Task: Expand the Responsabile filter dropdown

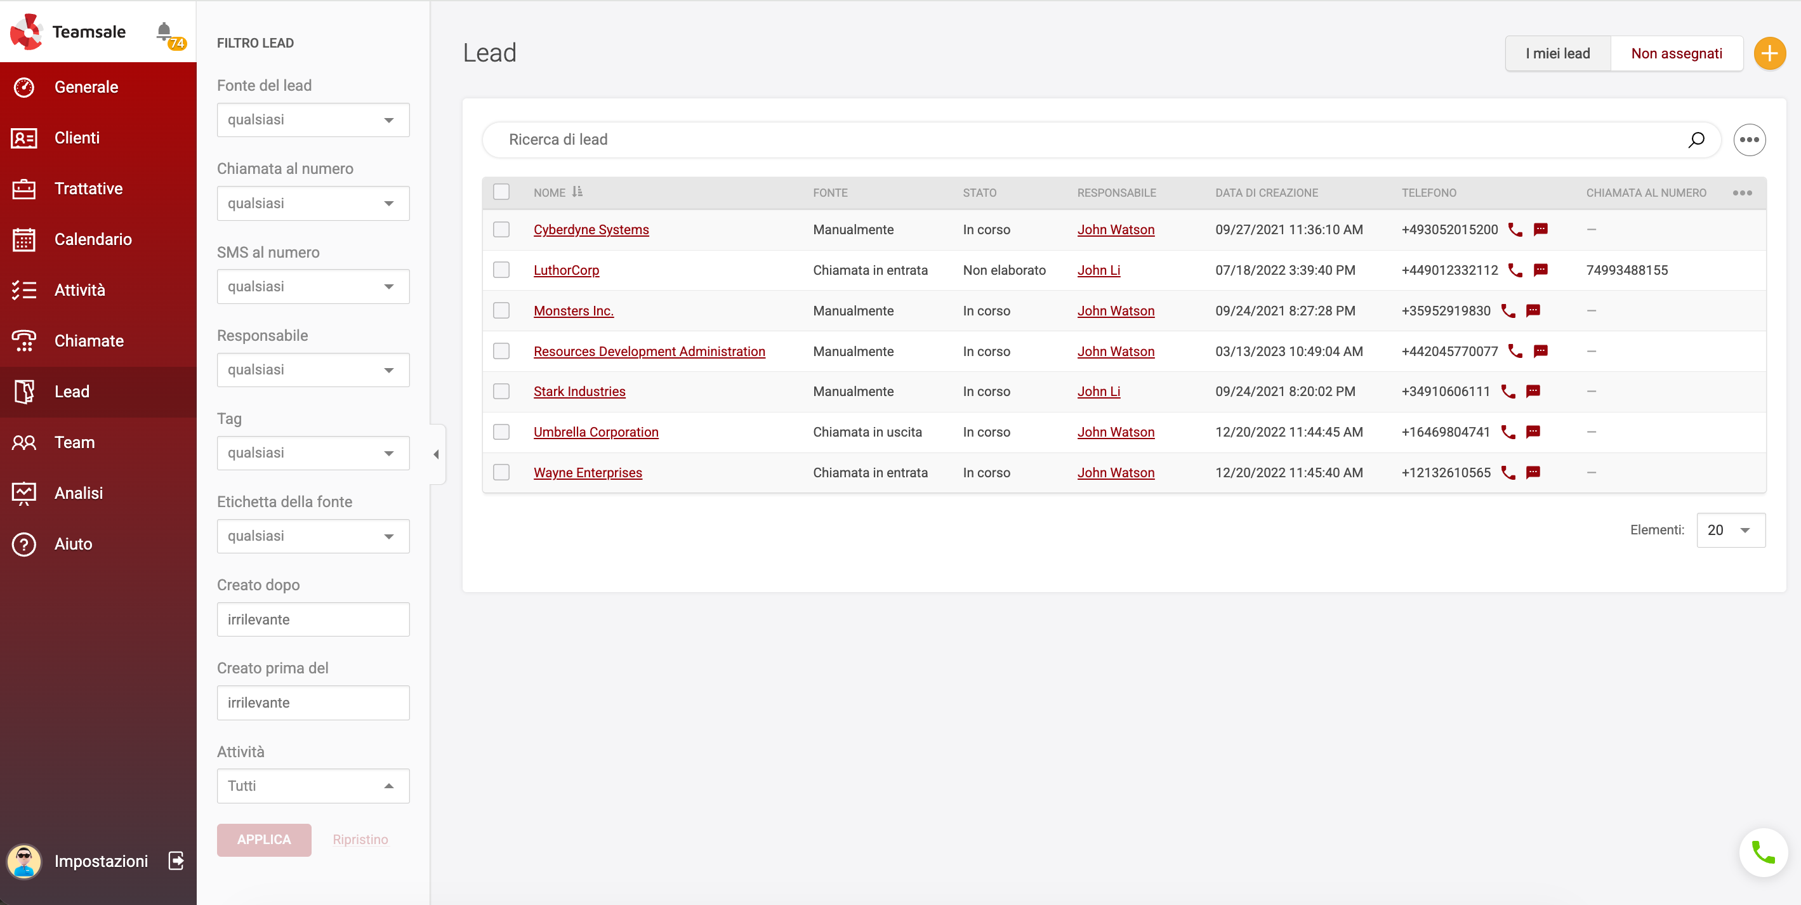Action: [312, 369]
